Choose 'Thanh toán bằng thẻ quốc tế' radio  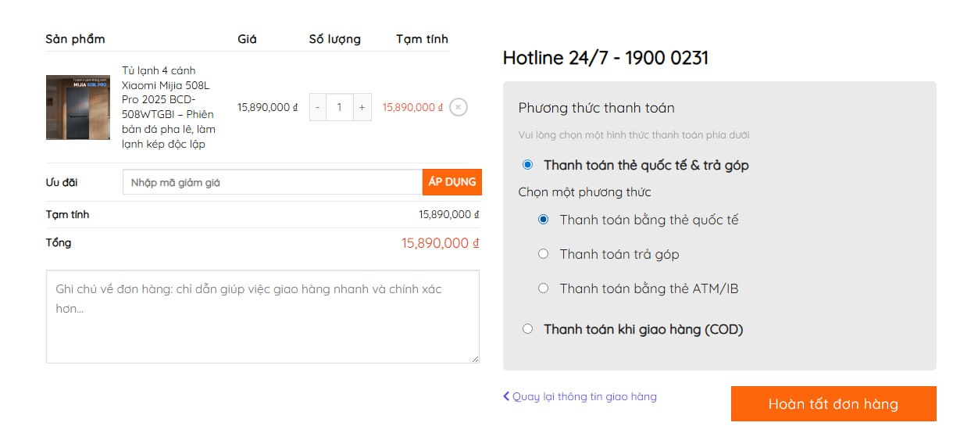(544, 220)
